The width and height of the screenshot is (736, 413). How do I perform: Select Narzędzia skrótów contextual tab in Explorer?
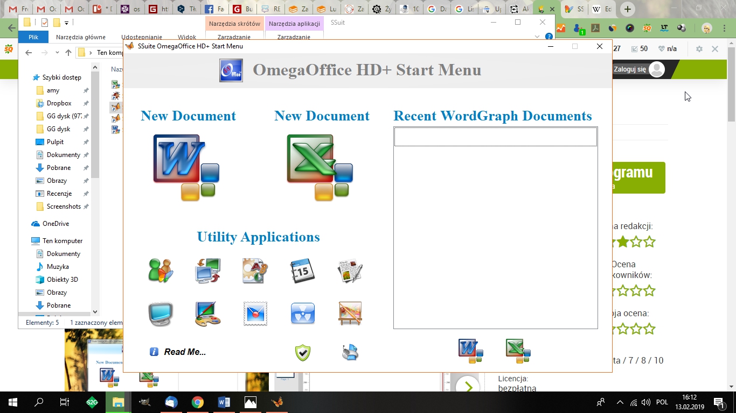[x=234, y=24]
